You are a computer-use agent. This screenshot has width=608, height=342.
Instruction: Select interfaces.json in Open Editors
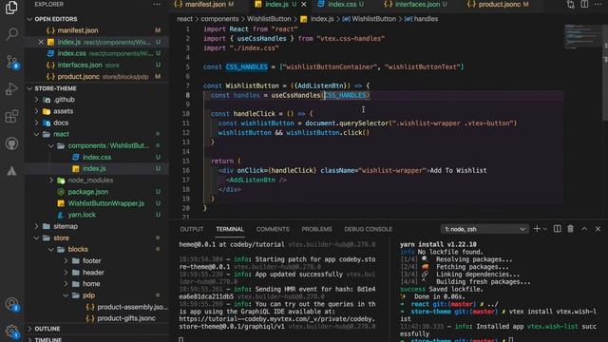(97, 66)
